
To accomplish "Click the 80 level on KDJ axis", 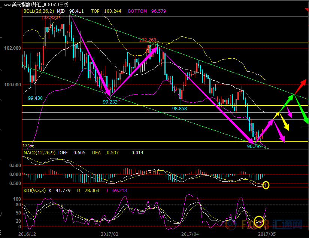I will click(18, 205).
